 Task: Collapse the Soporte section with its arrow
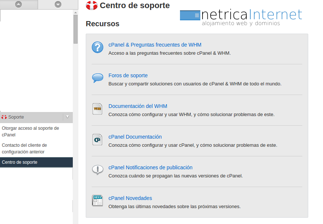pyautogui.click(x=67, y=117)
